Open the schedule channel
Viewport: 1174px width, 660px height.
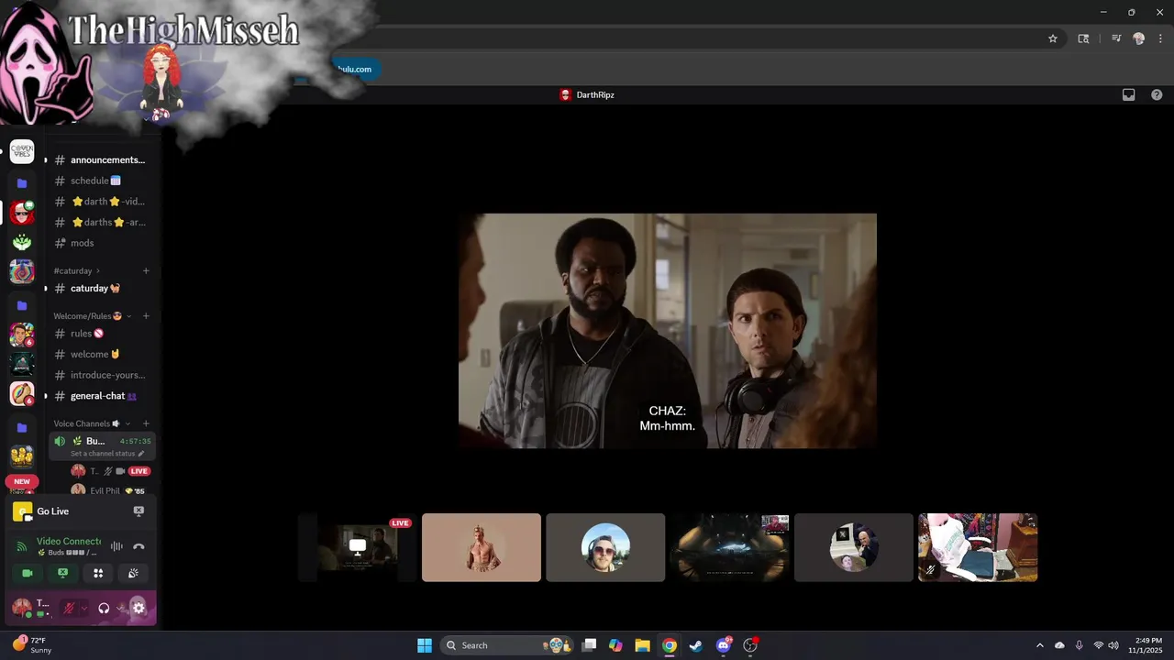102,181
